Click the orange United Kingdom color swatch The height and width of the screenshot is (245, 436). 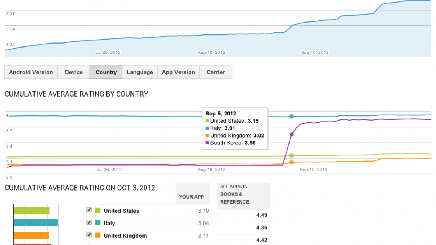click(x=98, y=236)
